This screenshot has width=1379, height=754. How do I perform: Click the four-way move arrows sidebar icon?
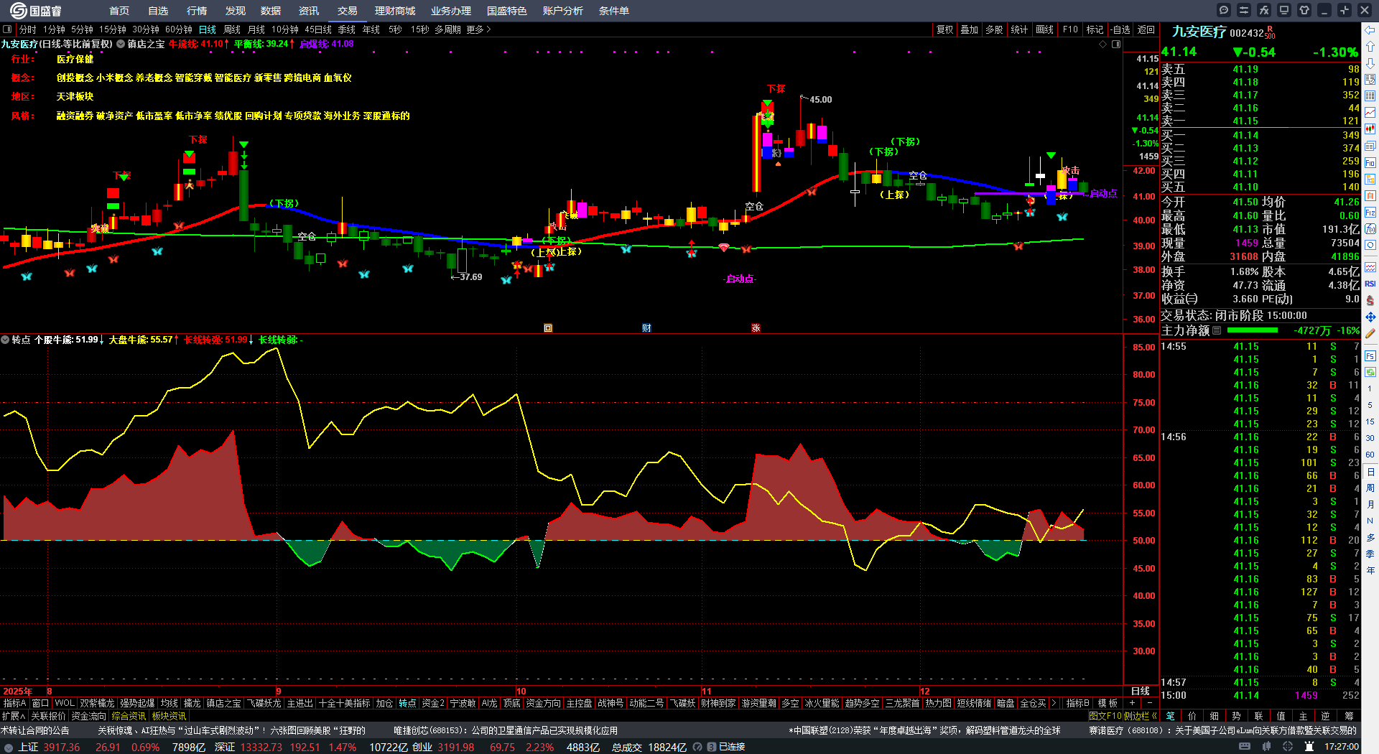[x=1370, y=317]
